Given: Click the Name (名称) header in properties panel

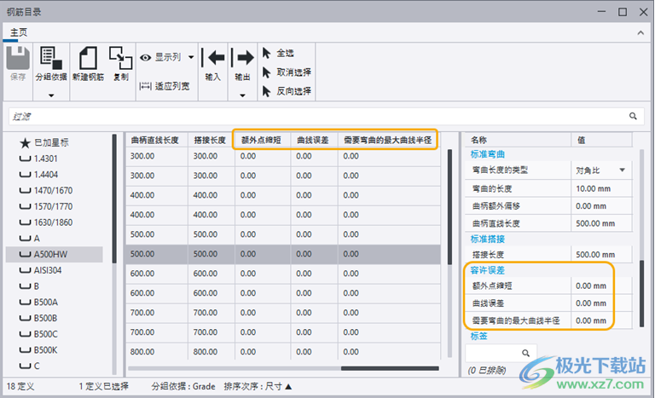Looking at the screenshot, I should (518, 140).
